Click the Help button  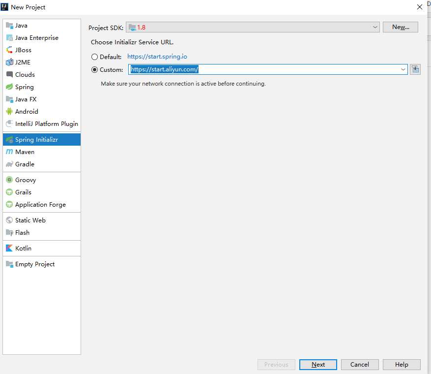point(402,365)
